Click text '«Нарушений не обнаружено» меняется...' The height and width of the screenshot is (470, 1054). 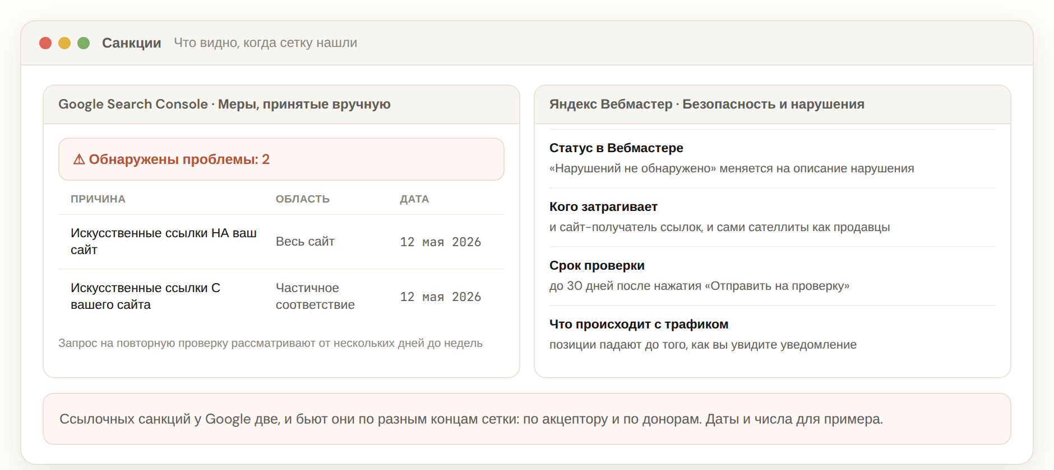point(732,168)
